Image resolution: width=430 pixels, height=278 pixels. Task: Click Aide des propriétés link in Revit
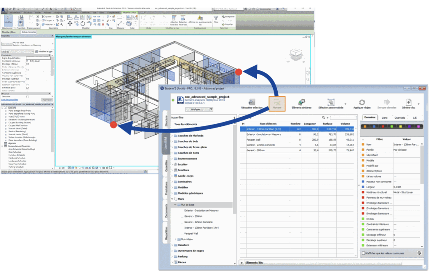pos(10,99)
